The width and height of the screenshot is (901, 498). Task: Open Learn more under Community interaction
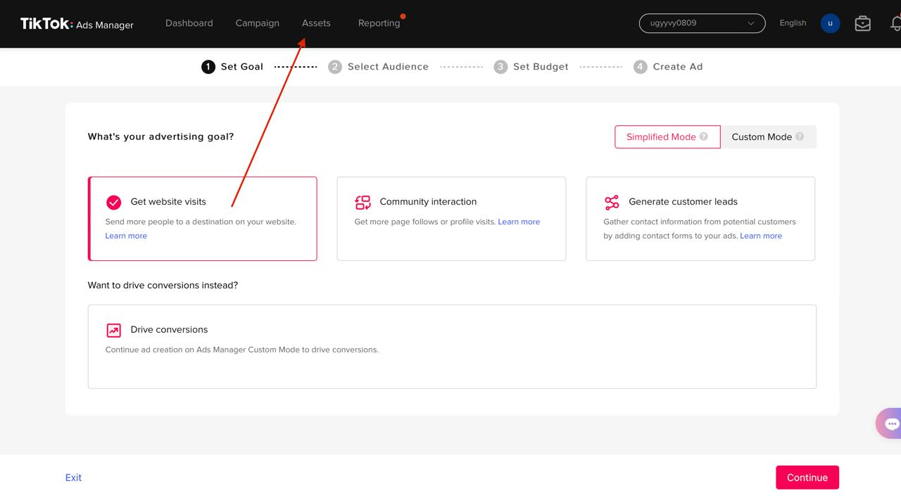click(x=519, y=222)
